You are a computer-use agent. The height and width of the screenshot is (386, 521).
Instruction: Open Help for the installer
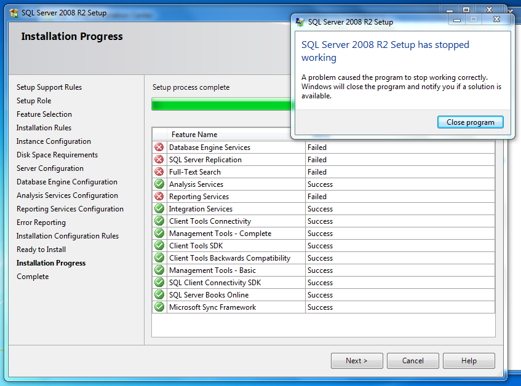point(469,361)
